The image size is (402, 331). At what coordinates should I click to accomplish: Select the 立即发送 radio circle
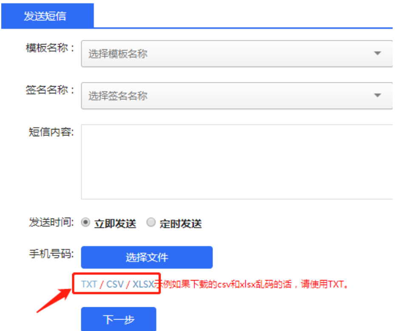(x=86, y=222)
